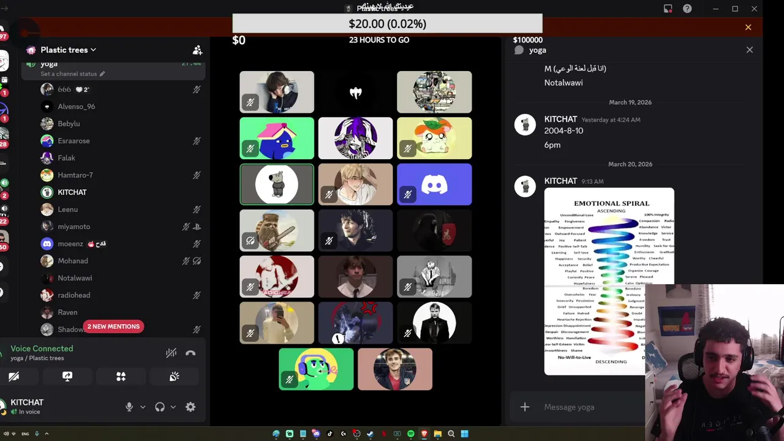Open KITCHAT's avatar on the 9:13 AM message
The height and width of the screenshot is (441, 784).
pos(525,186)
